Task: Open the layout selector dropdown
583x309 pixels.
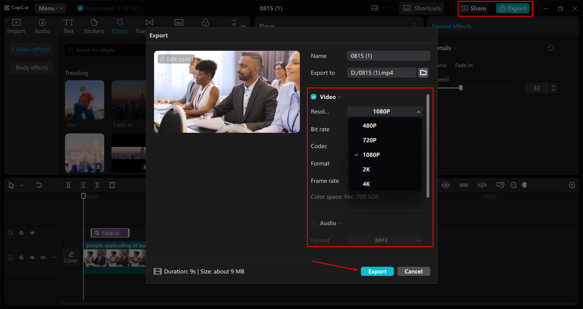Action: point(378,8)
